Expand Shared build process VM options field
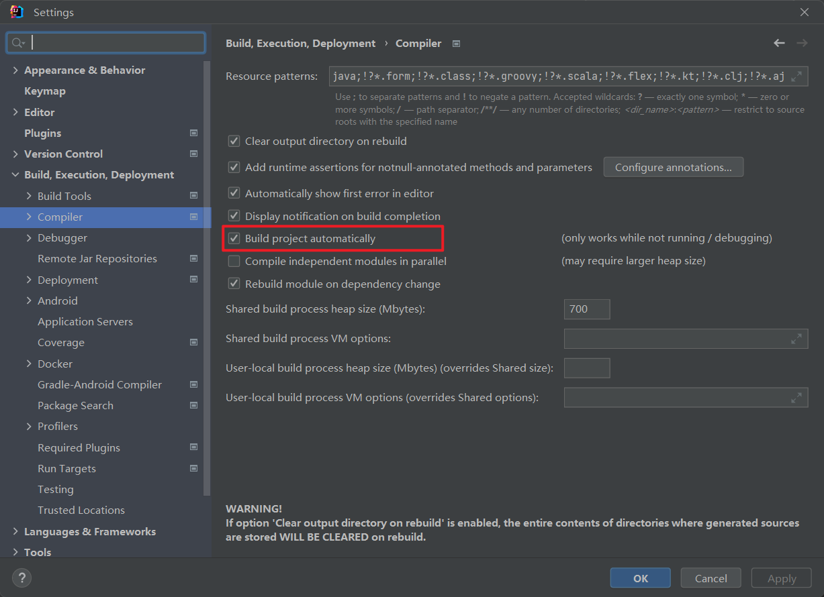This screenshot has width=824, height=597. [x=796, y=339]
